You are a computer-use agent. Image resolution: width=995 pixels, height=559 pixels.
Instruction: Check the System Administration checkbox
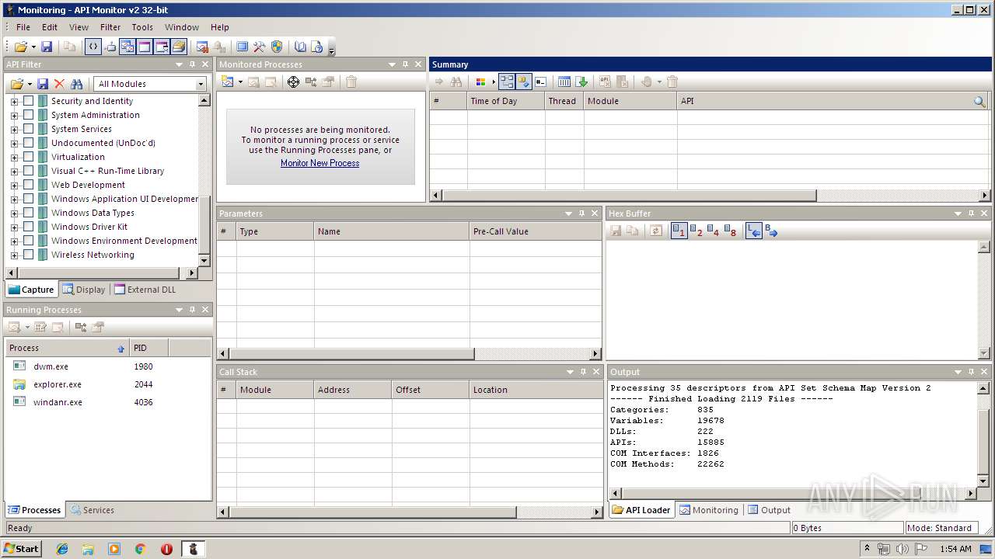coord(28,115)
